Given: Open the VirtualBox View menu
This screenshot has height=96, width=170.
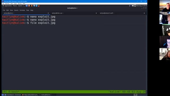Looking at the screenshot, I should tap(12, 3).
